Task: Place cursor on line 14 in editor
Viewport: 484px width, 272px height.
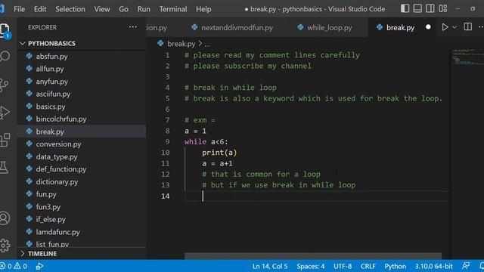Action: coord(318,196)
